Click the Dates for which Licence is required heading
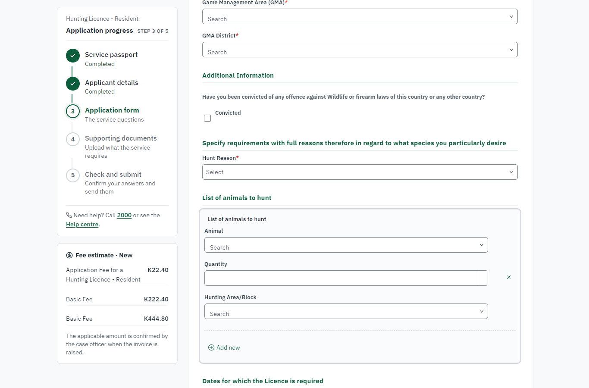 263,381
